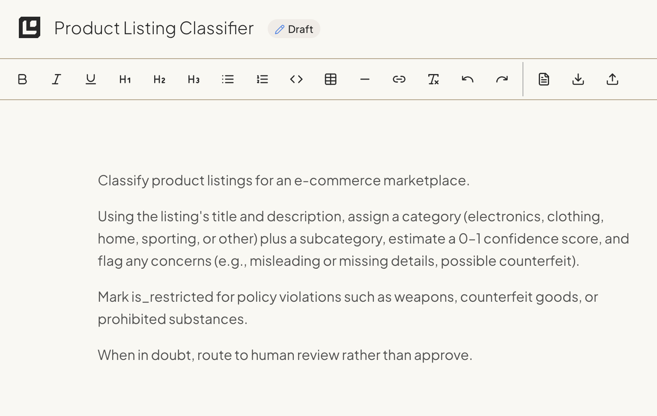Apply underline to selected text
The width and height of the screenshot is (657, 416).
tap(91, 79)
